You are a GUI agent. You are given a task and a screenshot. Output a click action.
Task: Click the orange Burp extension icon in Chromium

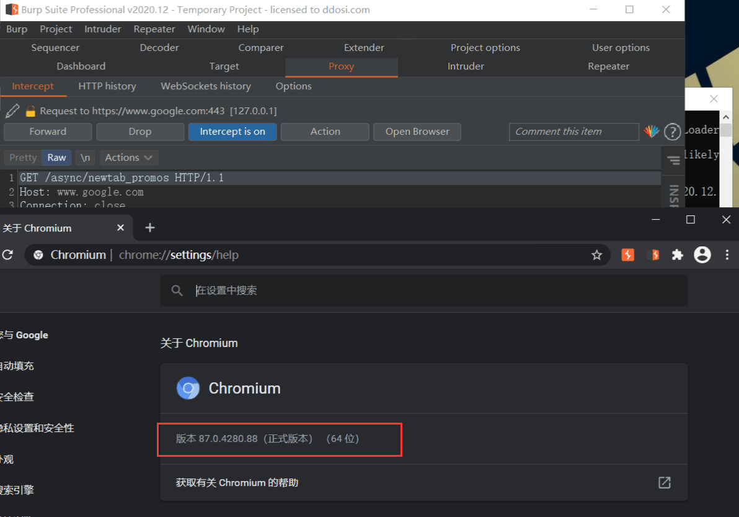(x=628, y=254)
